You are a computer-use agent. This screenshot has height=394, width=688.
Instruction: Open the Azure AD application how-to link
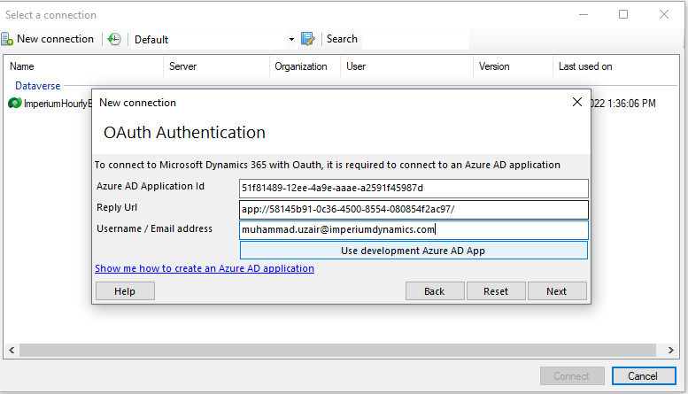205,268
